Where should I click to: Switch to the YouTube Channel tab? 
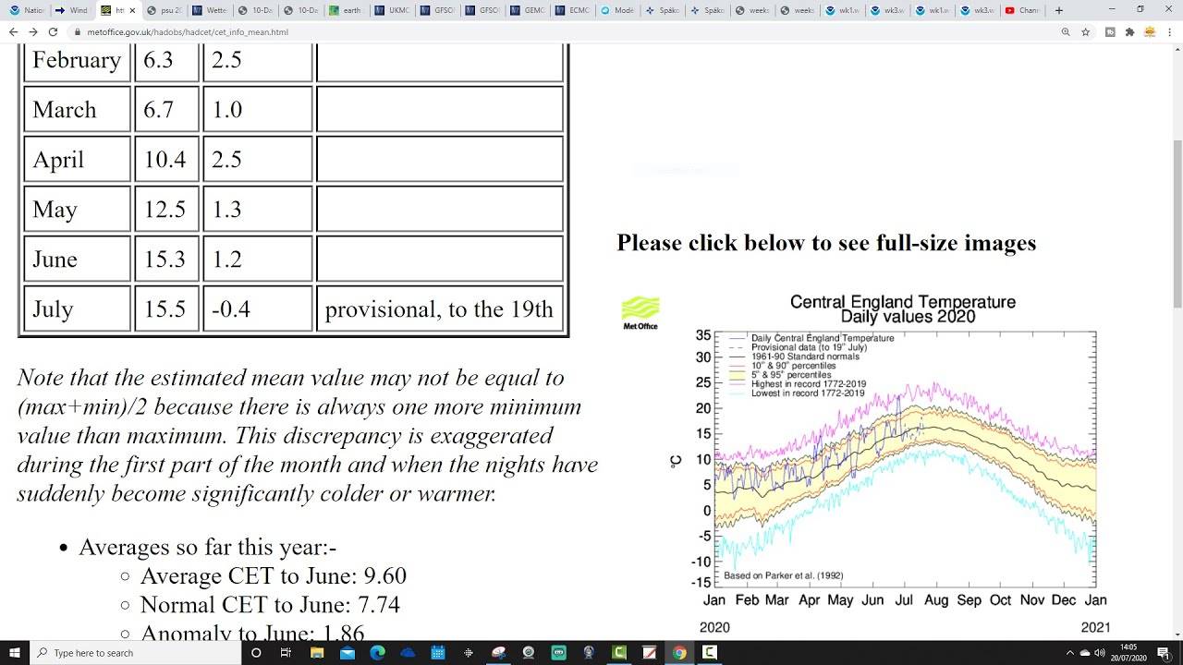(x=1024, y=10)
